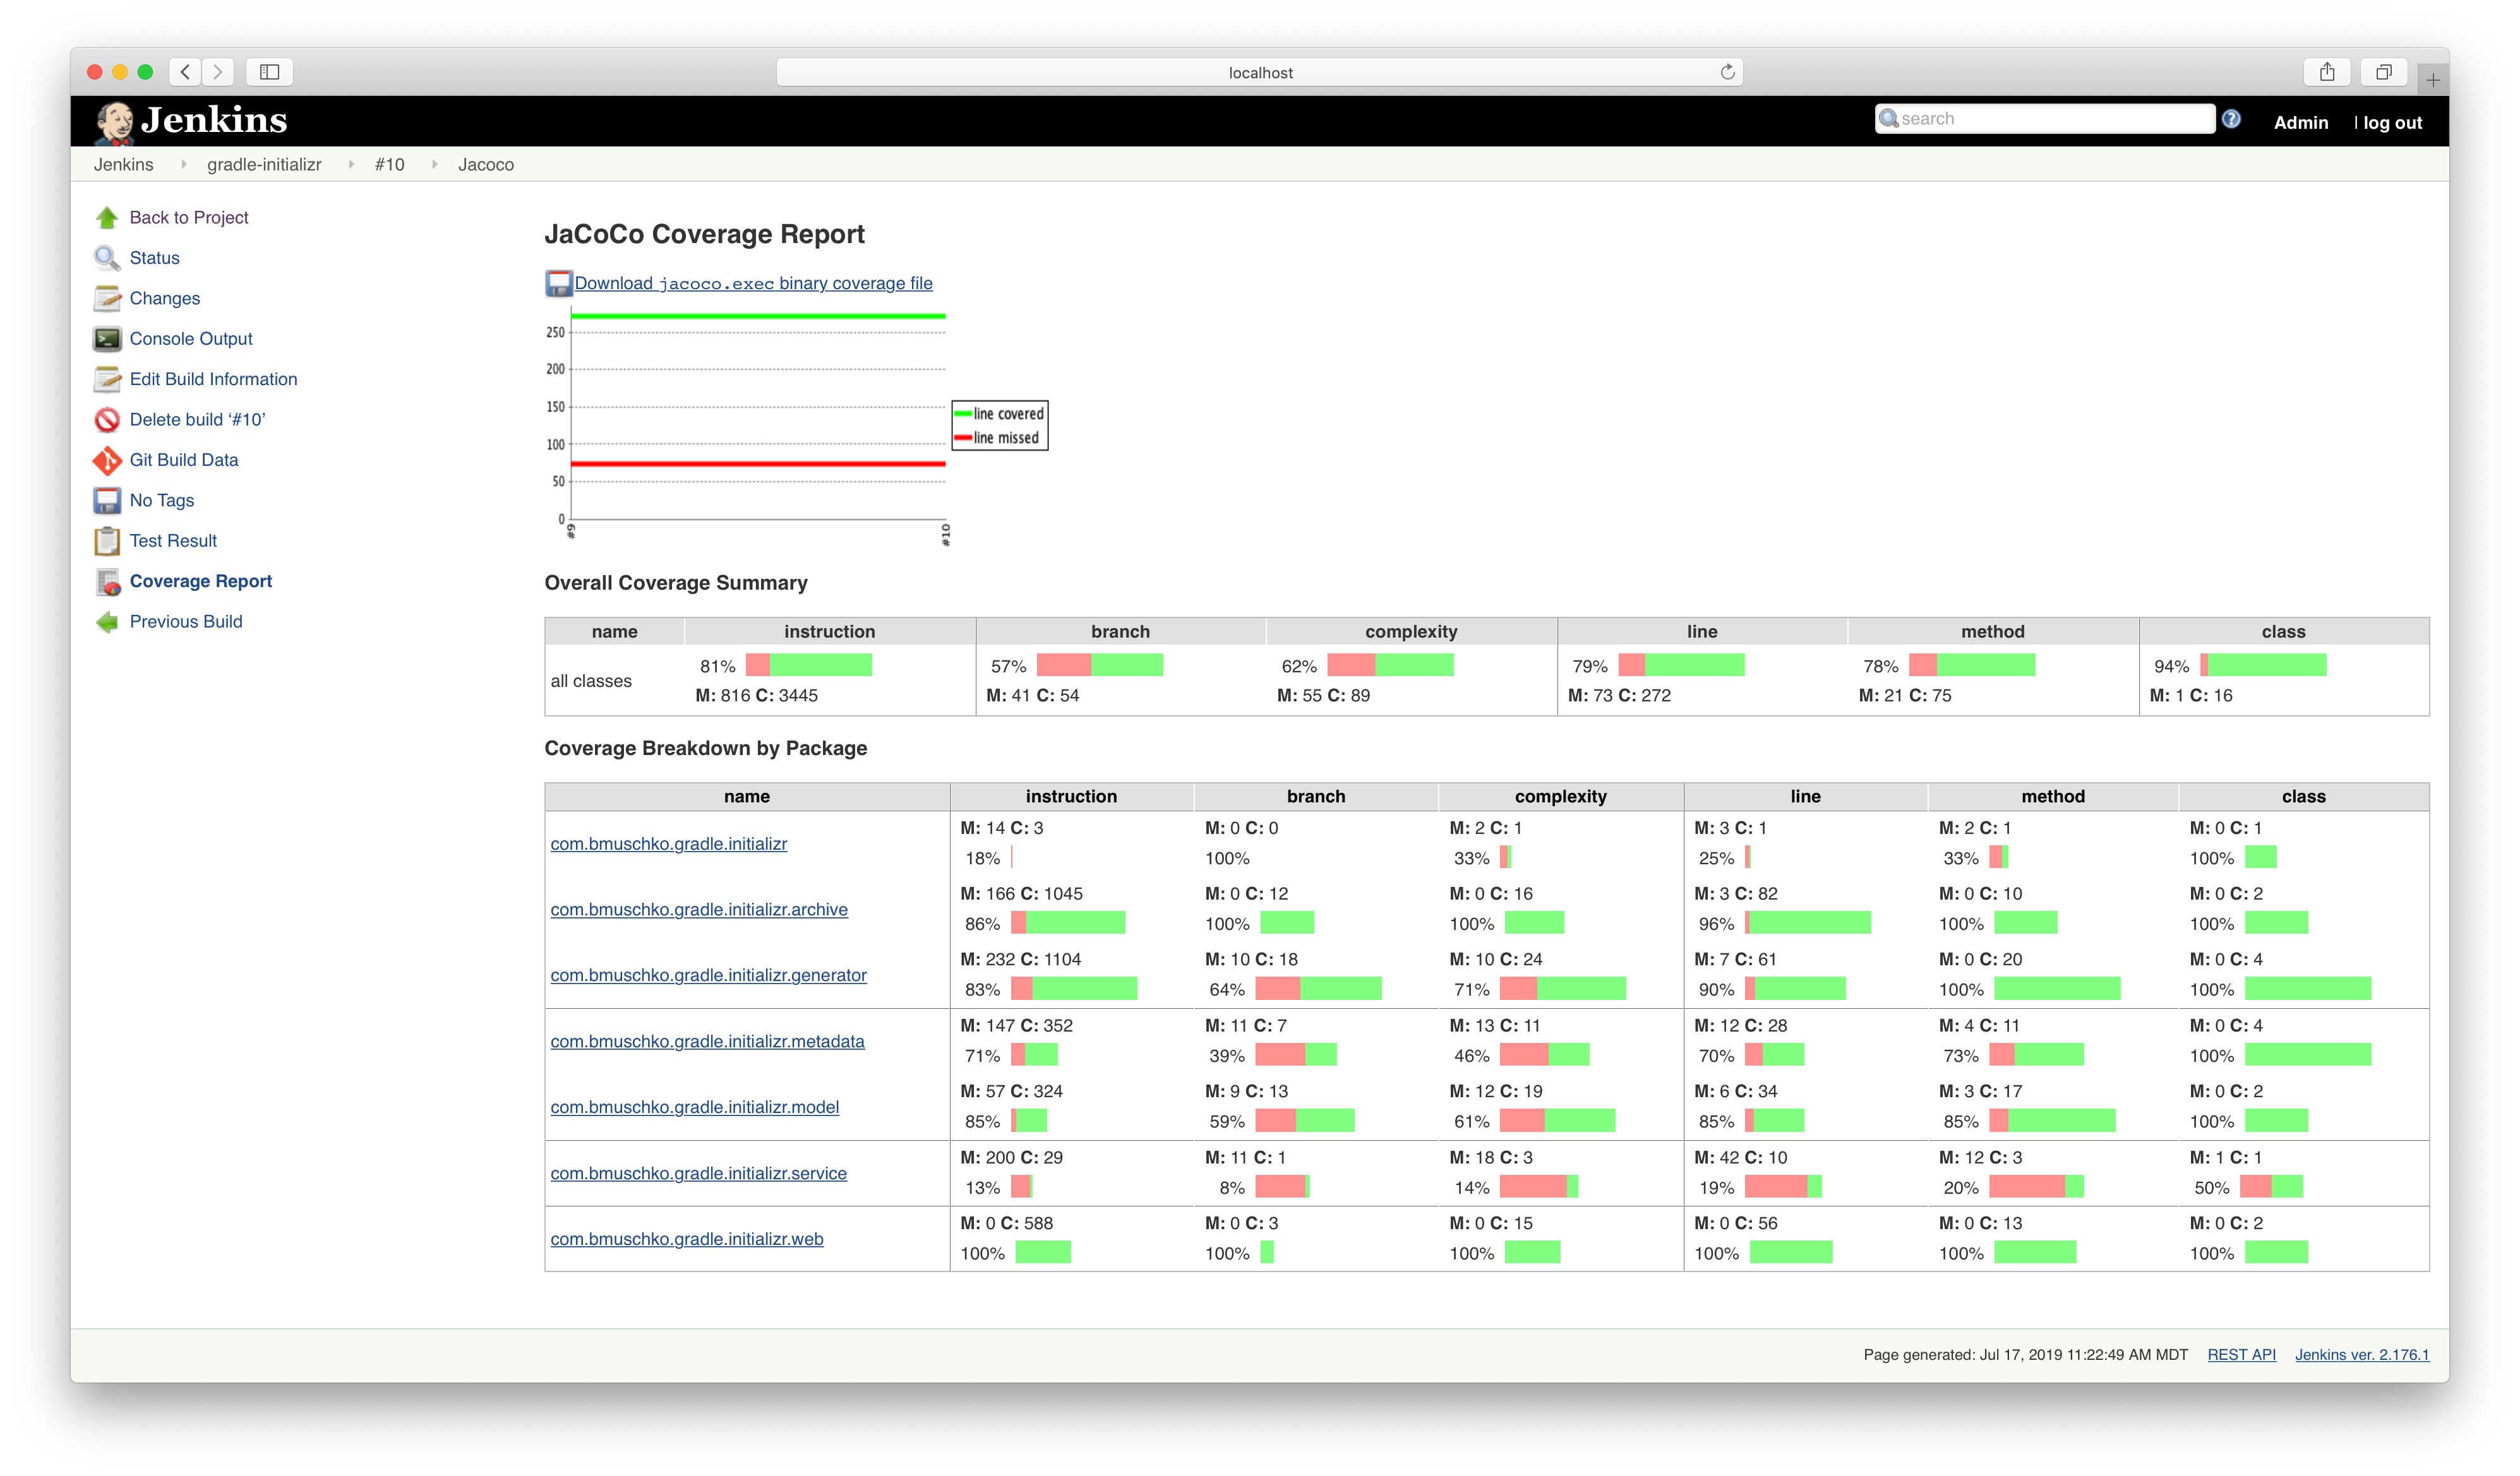
Task: Open the Coverage Report menu item
Action: point(200,581)
